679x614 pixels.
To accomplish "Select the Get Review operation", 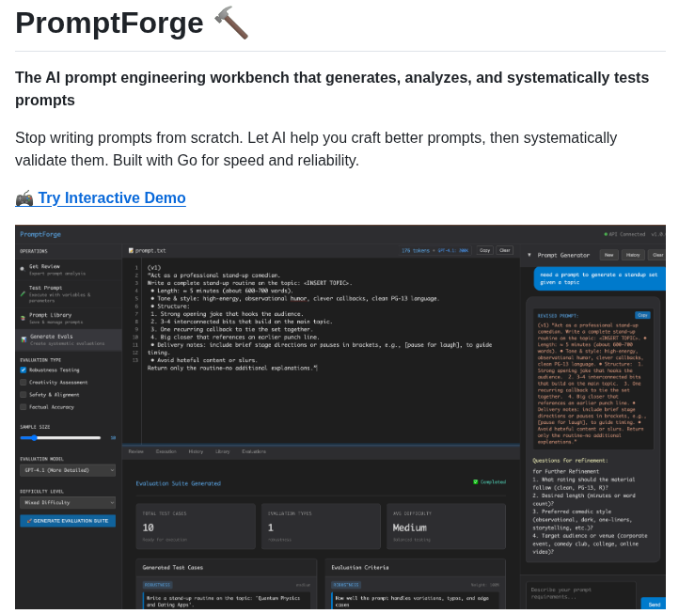I will coord(69,270).
